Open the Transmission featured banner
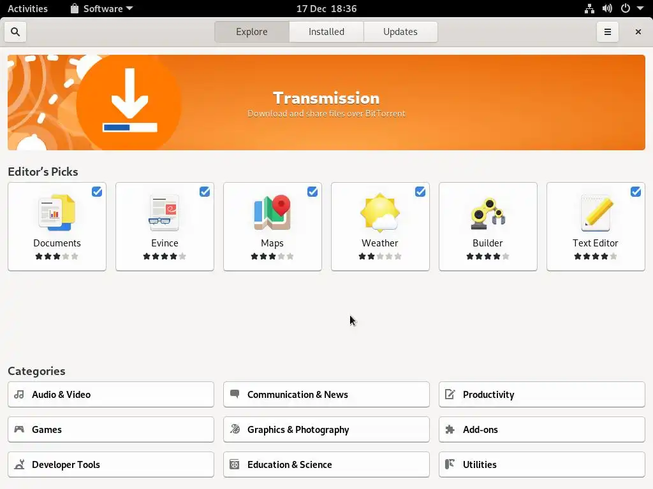 [326, 103]
